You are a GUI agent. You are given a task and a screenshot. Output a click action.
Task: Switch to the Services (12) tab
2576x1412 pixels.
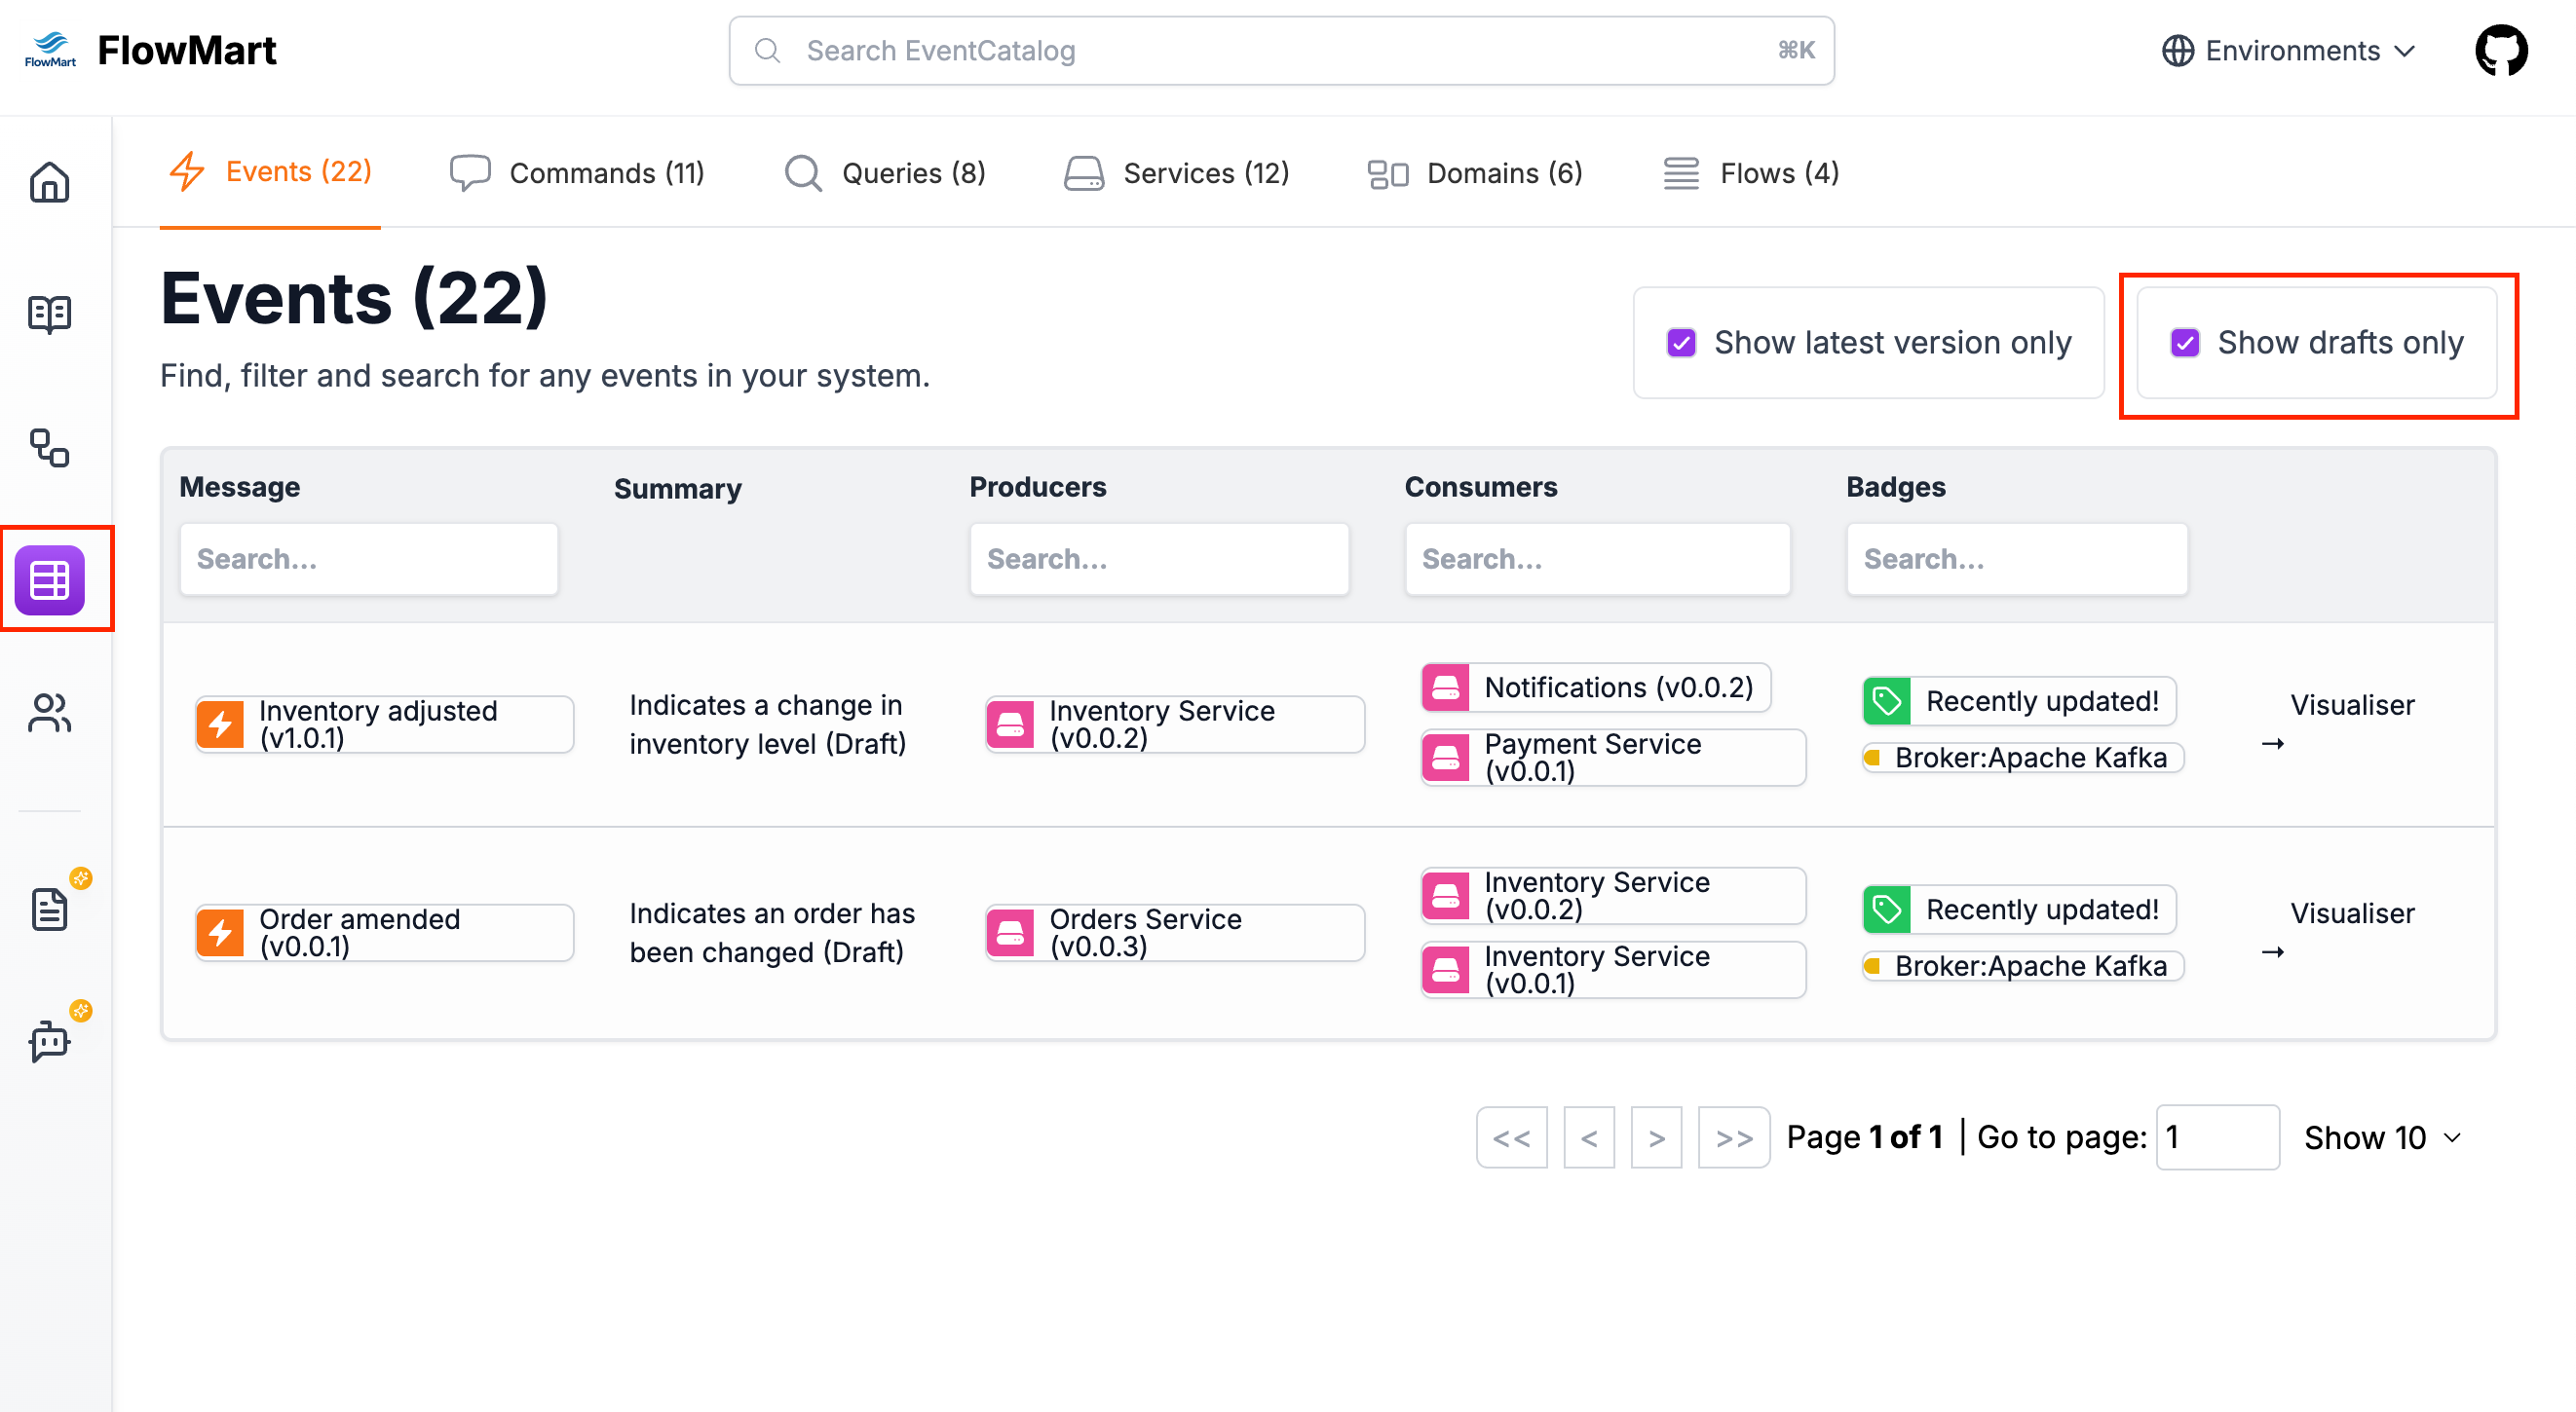[x=1176, y=173]
